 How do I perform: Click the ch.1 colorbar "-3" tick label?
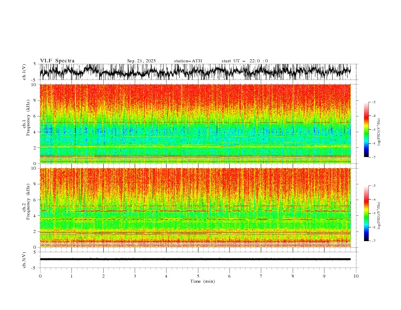point(374,102)
